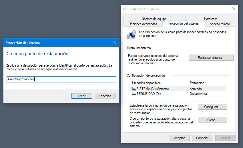Click the Crear un punto de restauración heading

pos(37,53)
